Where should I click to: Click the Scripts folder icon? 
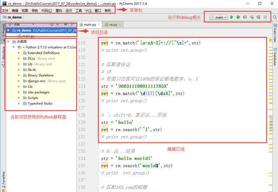pyautogui.click(x=25, y=98)
